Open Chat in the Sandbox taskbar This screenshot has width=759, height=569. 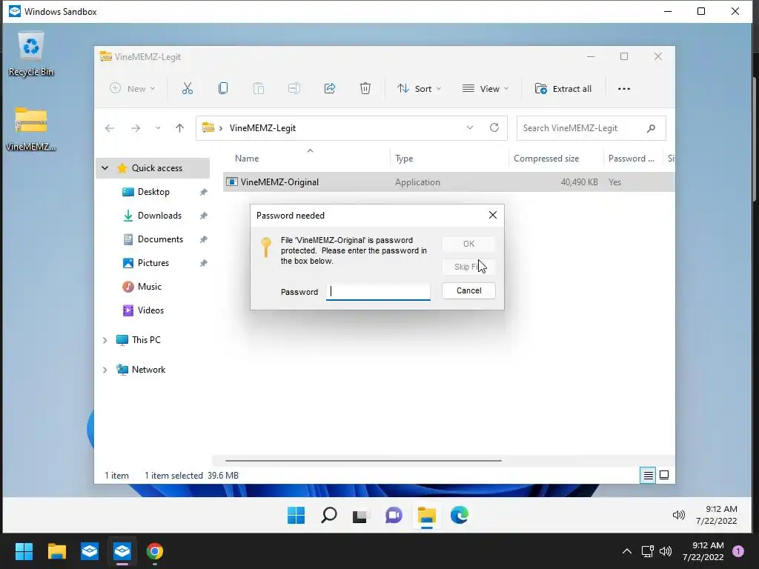tap(394, 516)
